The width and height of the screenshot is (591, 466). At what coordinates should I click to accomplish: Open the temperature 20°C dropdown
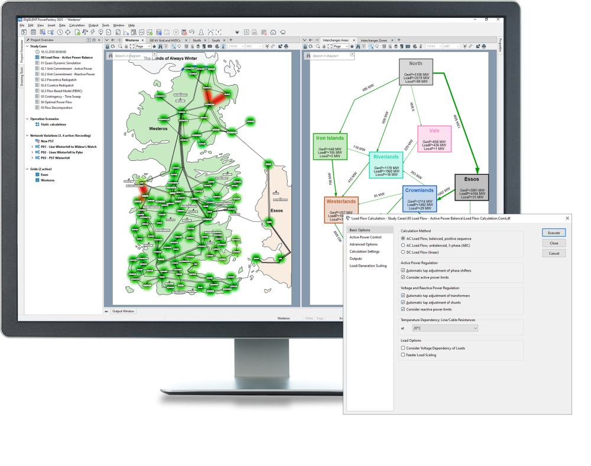445,328
